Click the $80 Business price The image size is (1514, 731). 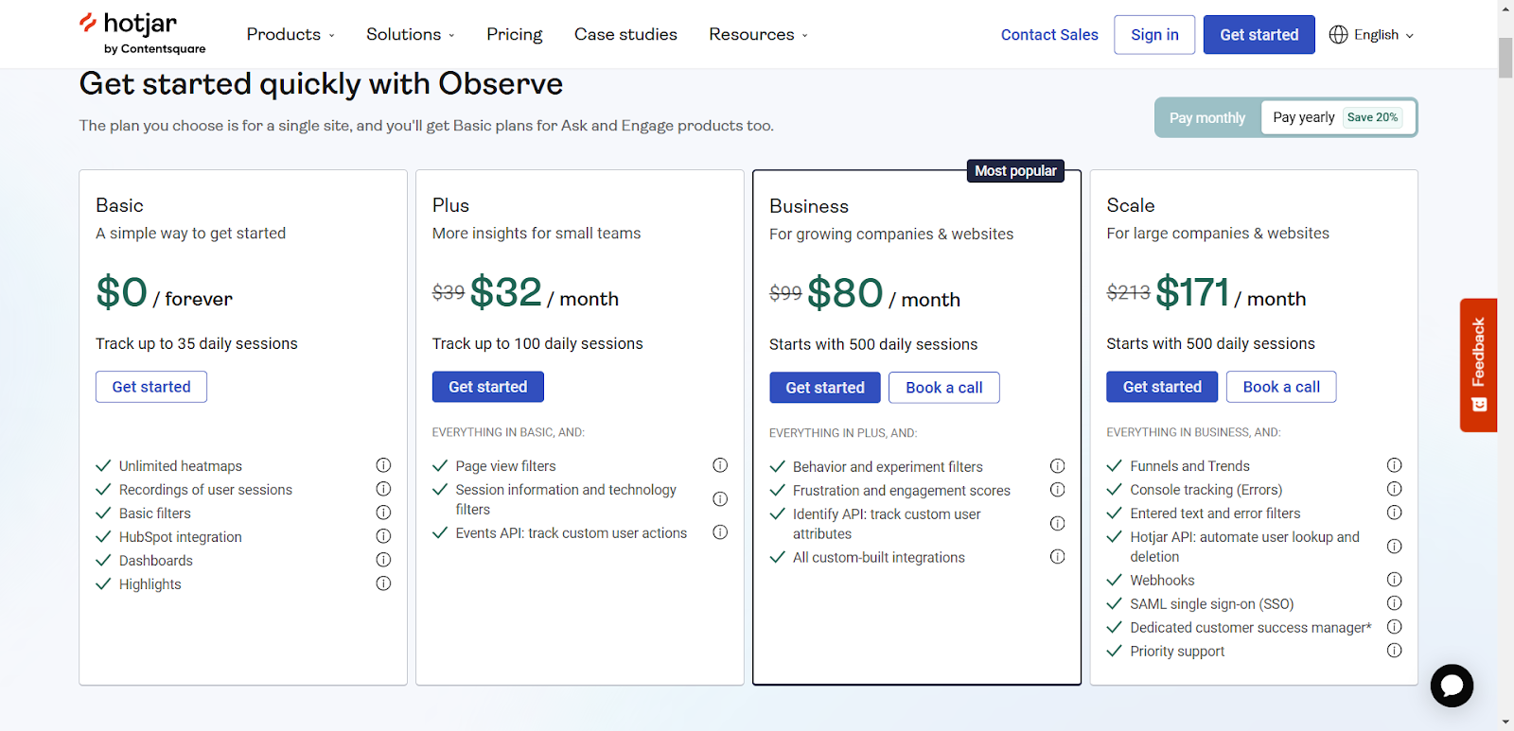845,293
